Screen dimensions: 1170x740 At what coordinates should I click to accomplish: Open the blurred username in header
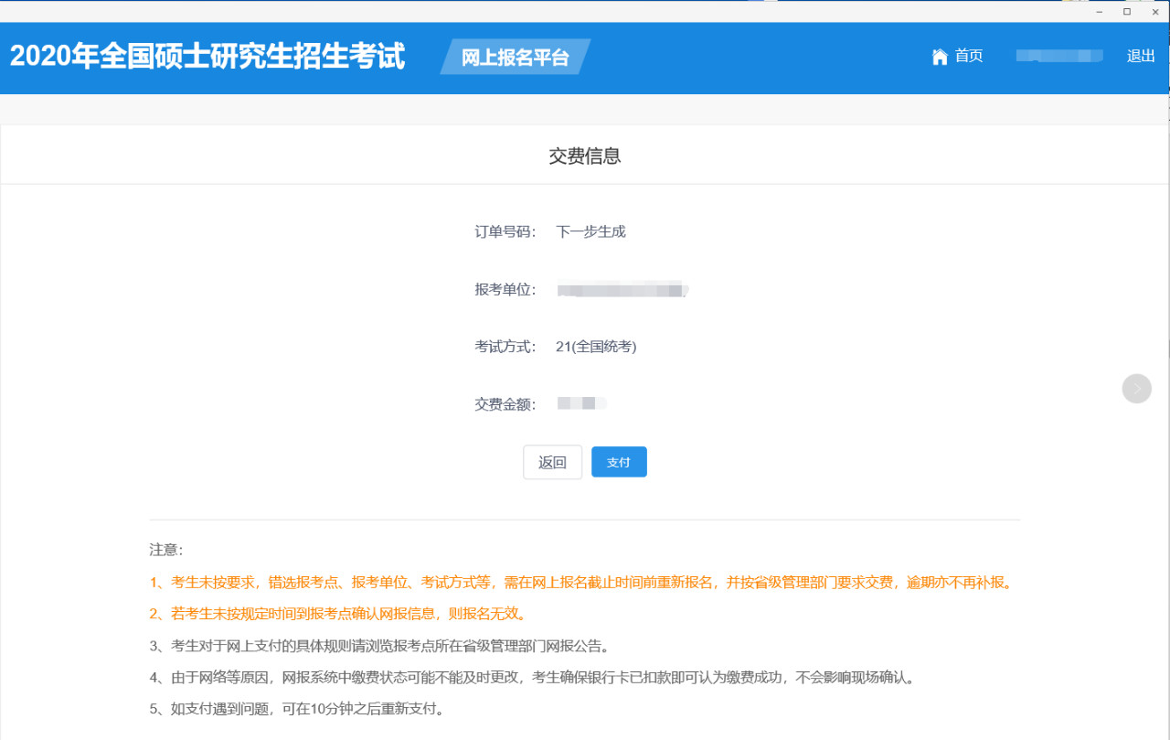[1059, 56]
